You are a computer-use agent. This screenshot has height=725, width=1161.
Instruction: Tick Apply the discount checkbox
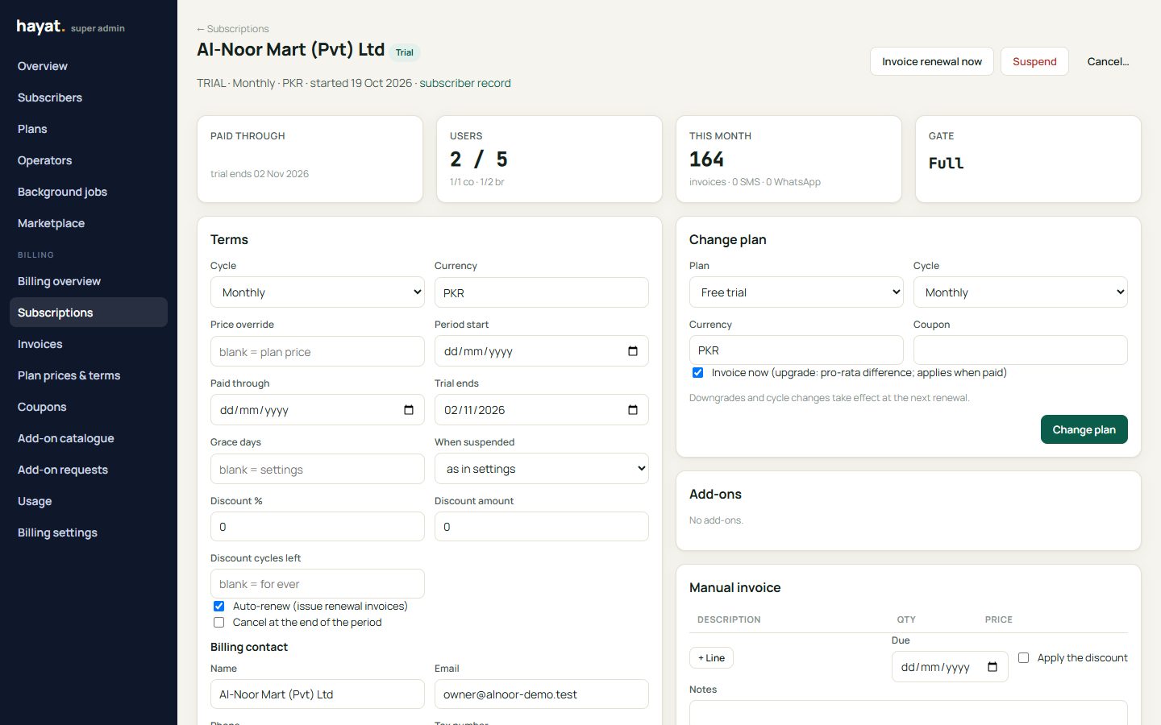[x=1023, y=657]
